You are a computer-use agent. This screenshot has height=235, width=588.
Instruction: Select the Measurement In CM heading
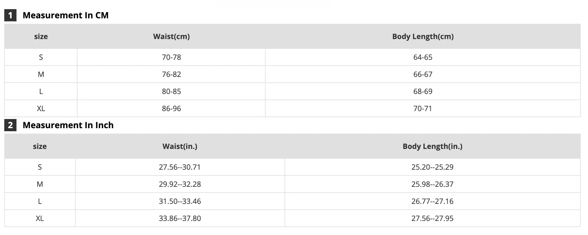66,15
